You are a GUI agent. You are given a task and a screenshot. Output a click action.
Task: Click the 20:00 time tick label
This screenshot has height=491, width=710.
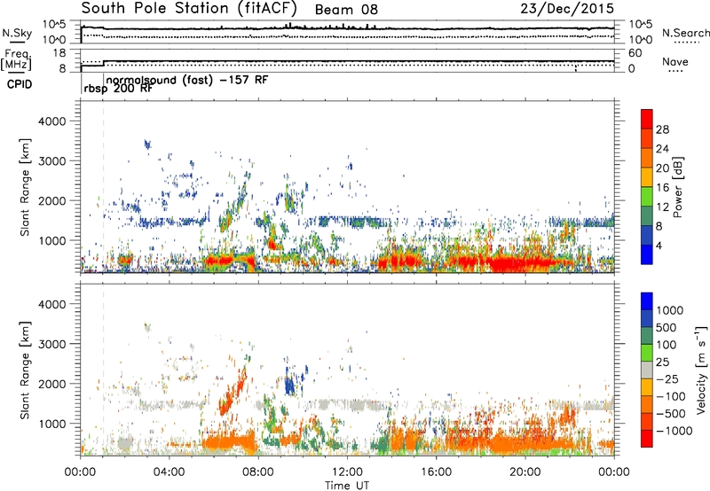coord(525,472)
